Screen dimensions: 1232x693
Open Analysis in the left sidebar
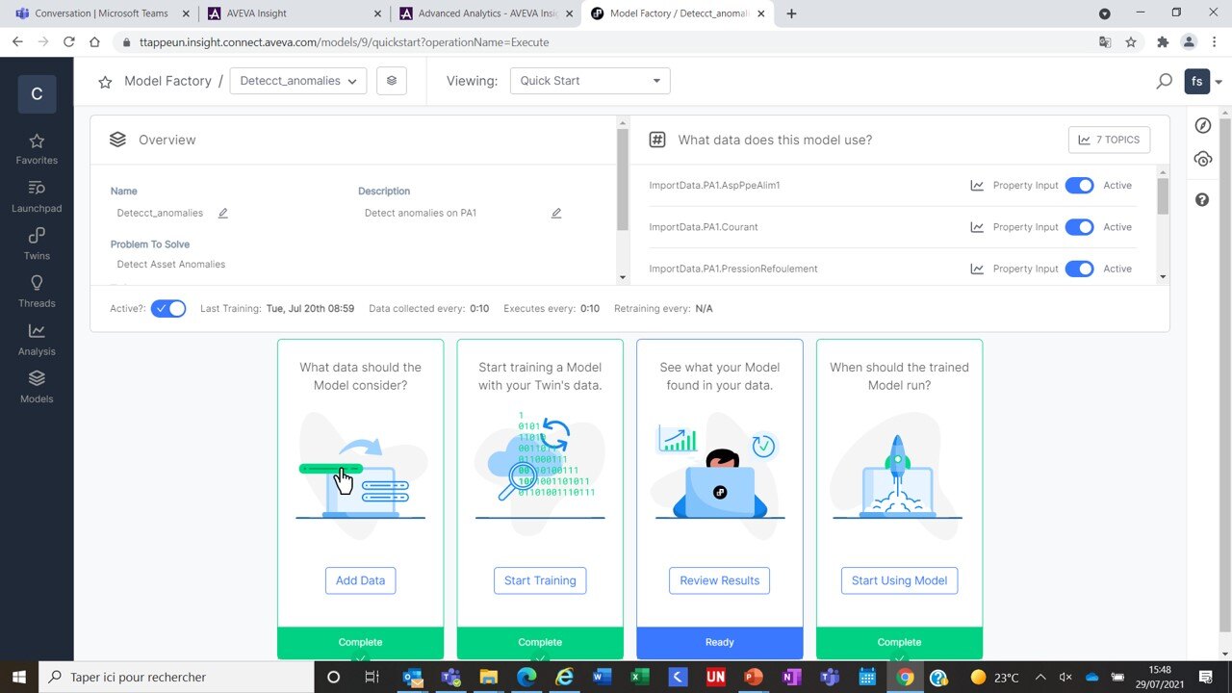37,340
